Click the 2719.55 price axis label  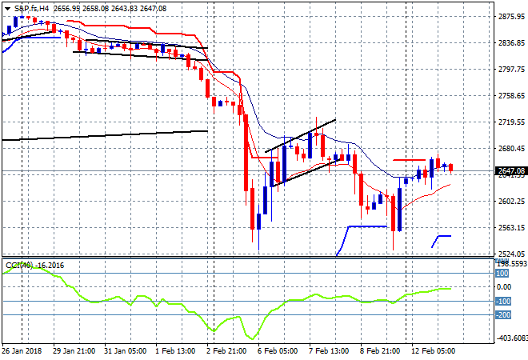(511, 122)
